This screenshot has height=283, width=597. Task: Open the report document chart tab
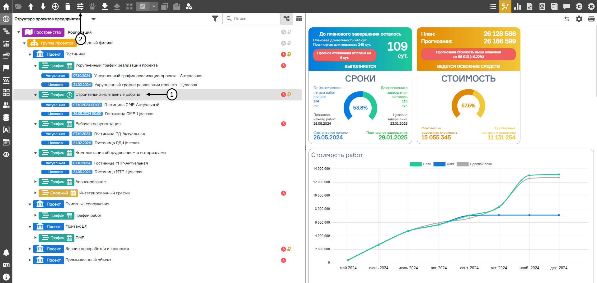(530, 6)
